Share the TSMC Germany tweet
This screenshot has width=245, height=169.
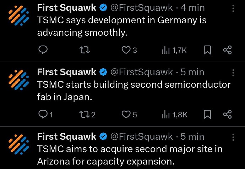pyautogui.click(x=227, y=50)
